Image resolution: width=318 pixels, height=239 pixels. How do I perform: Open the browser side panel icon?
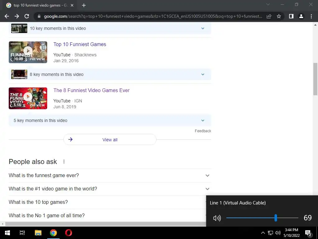291,16
